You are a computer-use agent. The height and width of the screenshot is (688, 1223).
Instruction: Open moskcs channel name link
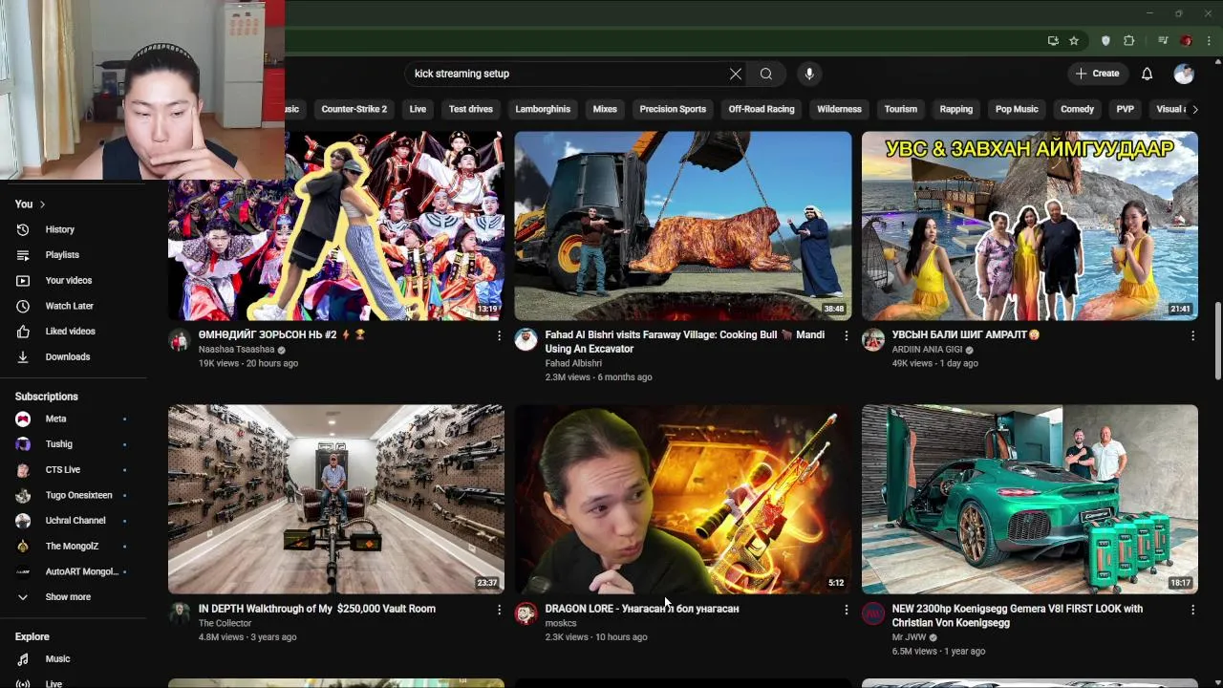[561, 623]
